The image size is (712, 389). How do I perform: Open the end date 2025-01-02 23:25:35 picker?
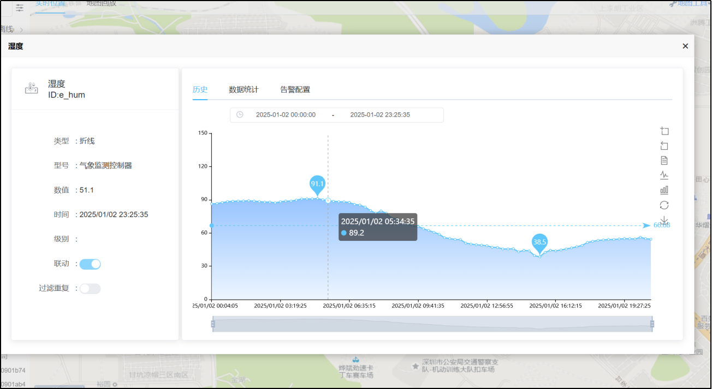[380, 115]
